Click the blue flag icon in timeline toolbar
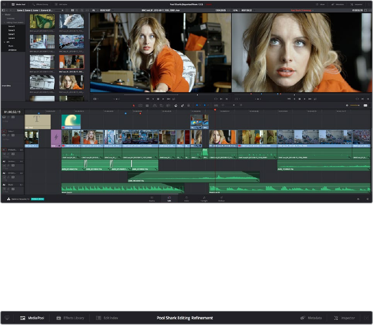373x325 pixels. (197, 105)
